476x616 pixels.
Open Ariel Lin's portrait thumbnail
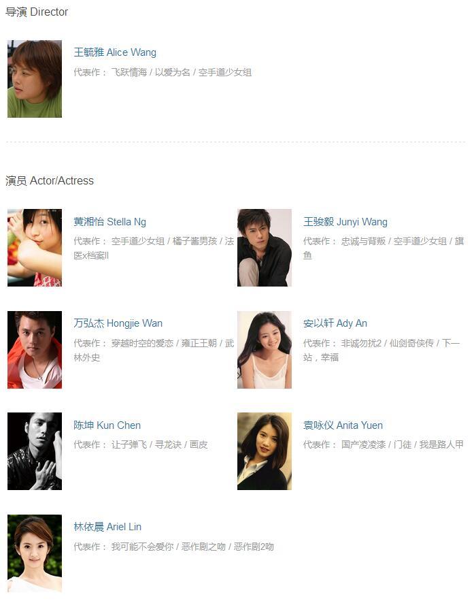[x=35, y=553]
